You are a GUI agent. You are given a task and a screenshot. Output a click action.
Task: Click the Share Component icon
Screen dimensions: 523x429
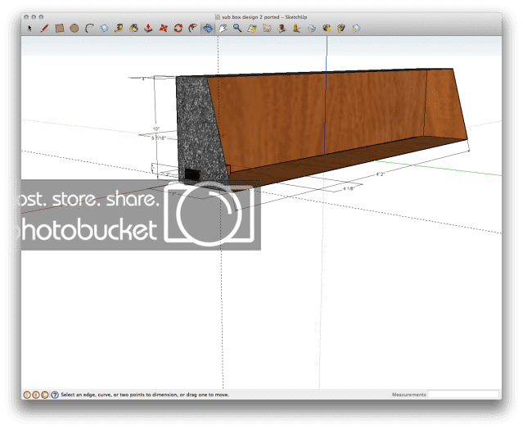tap(356, 28)
